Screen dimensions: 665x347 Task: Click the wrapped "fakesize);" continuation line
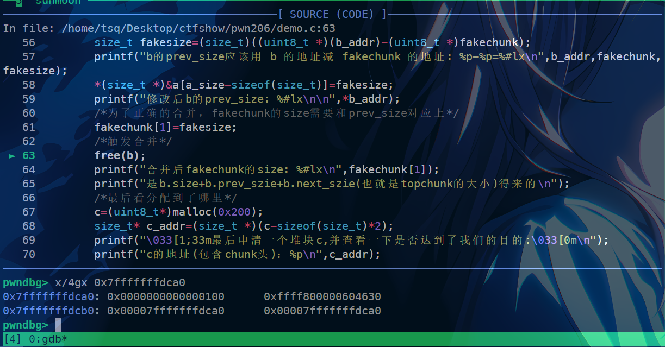pyautogui.click(x=35, y=71)
